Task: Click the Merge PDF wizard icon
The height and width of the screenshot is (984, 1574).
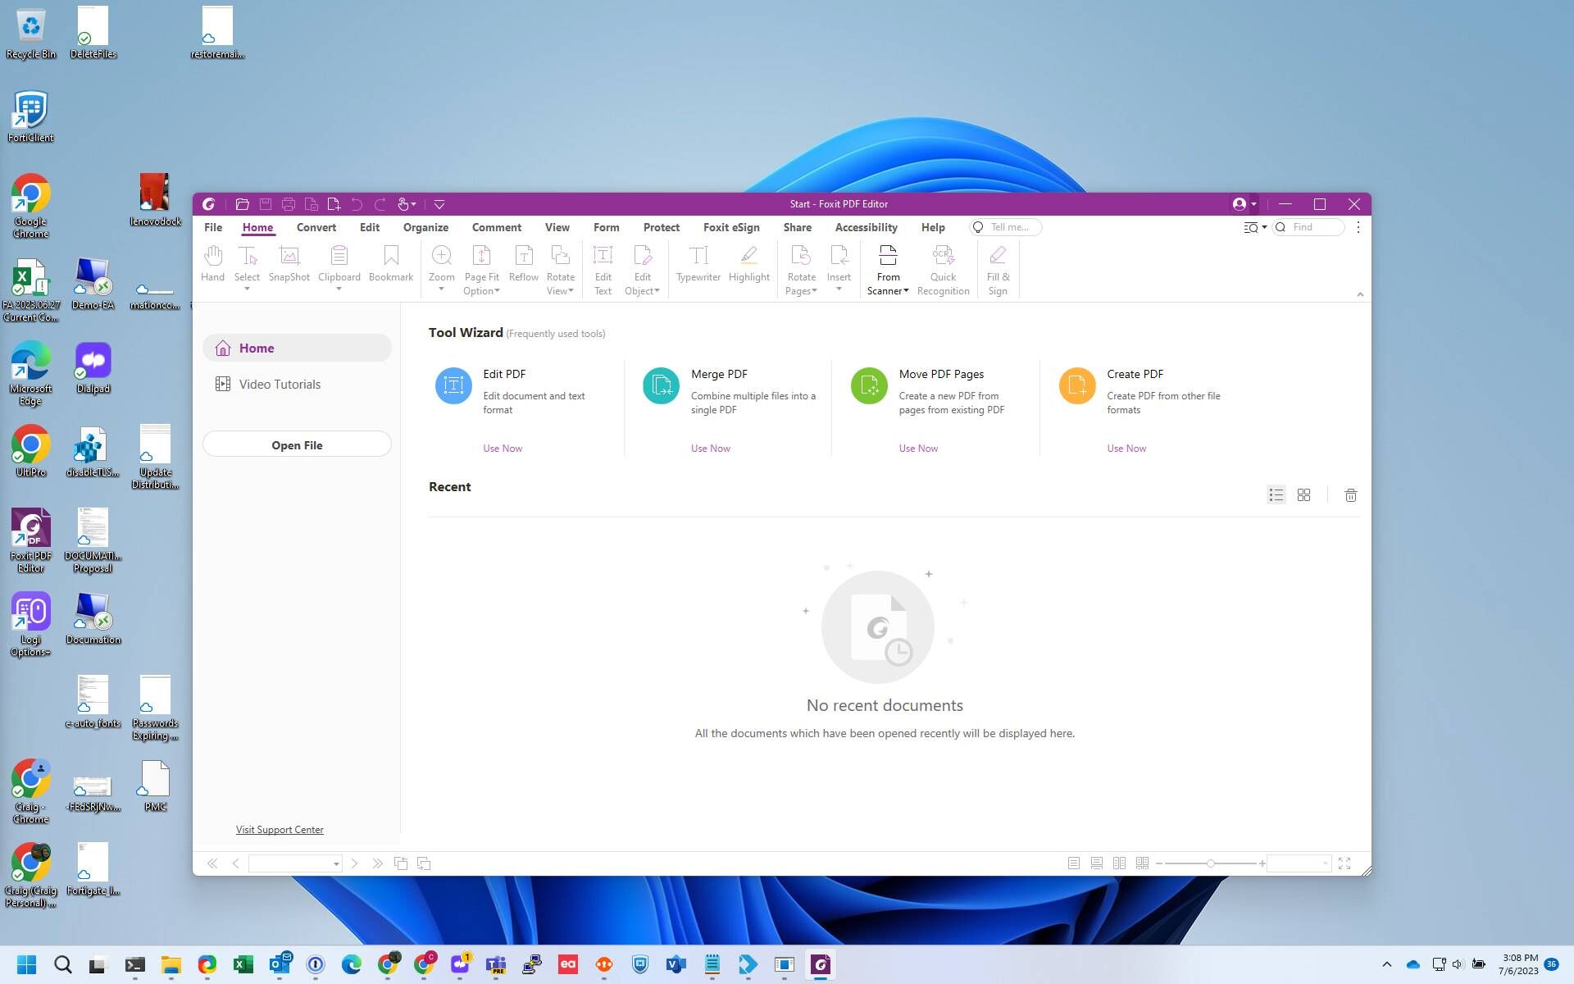Action: (661, 385)
